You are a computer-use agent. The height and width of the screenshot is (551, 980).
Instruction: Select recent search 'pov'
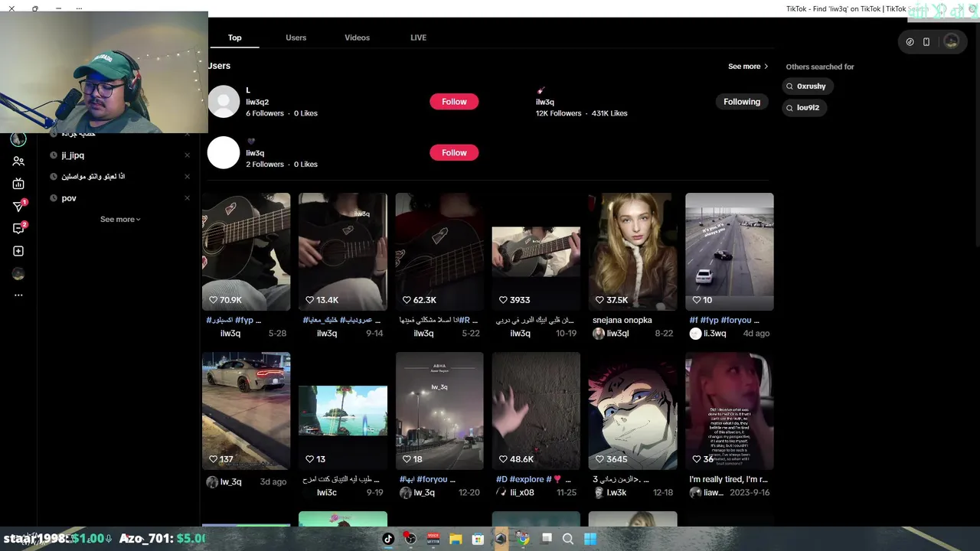(x=69, y=198)
